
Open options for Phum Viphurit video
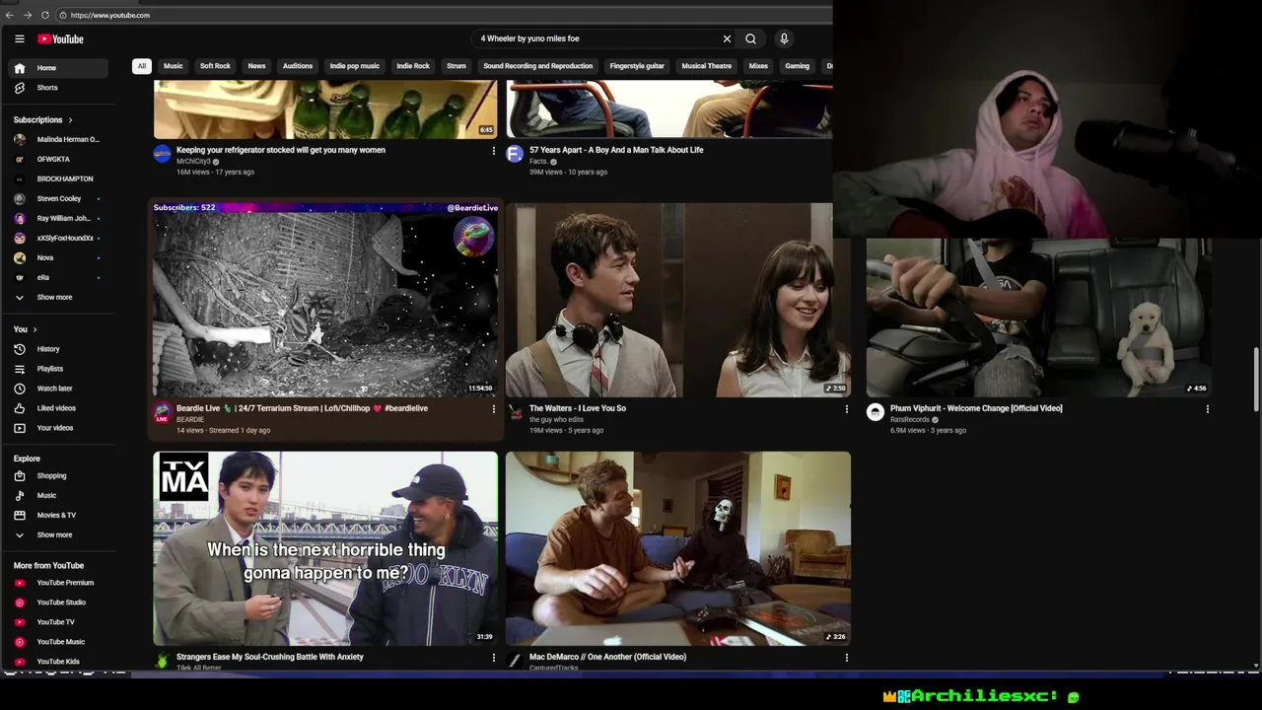pyautogui.click(x=1207, y=409)
